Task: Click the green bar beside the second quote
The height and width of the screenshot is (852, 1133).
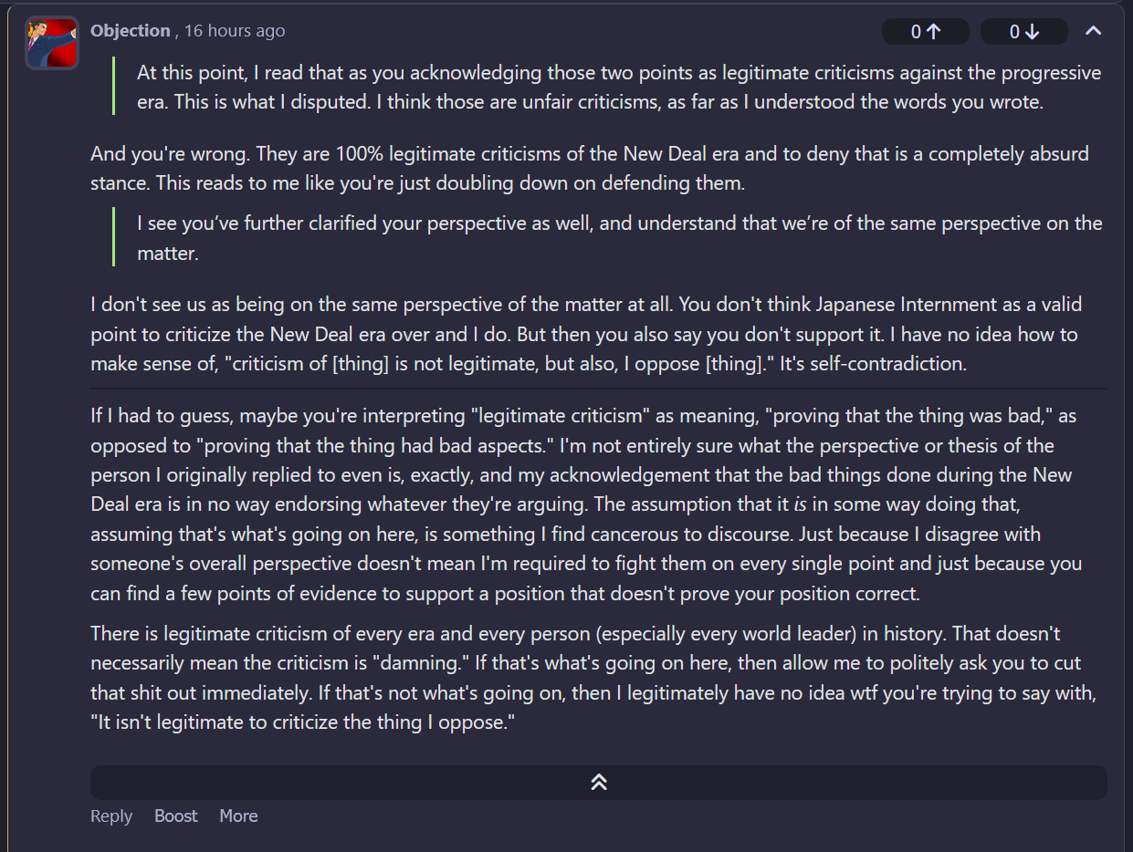Action: pos(113,237)
